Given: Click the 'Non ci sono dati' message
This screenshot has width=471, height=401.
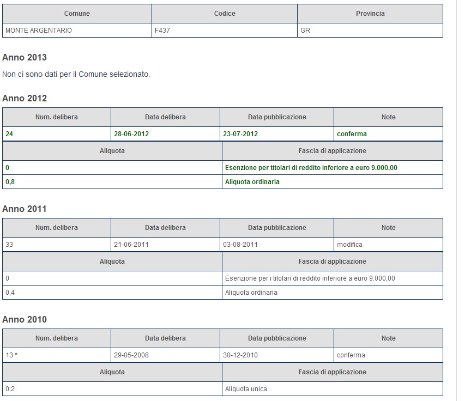Looking at the screenshot, I should [x=76, y=74].
